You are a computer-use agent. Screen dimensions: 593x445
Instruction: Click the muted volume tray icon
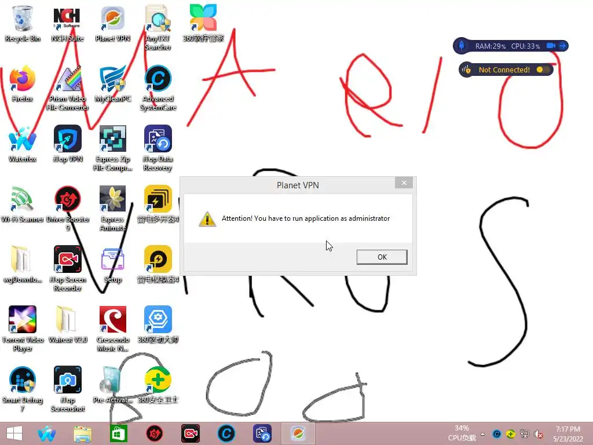[x=539, y=434]
